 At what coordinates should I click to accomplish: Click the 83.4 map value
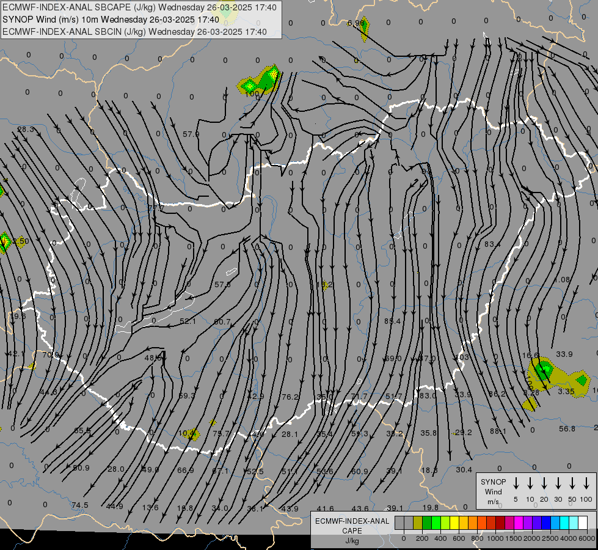(x=492, y=244)
